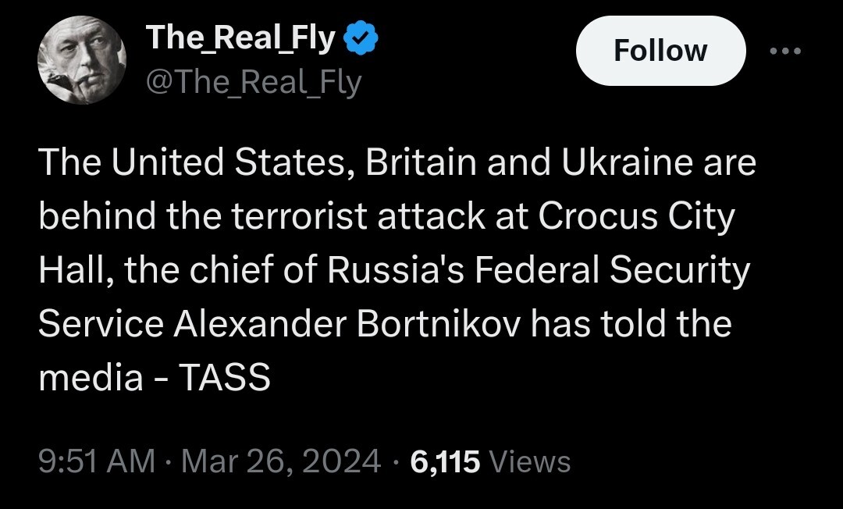
Task: Click the name Alexander Bortnikov in tweet
Action: click(349, 323)
